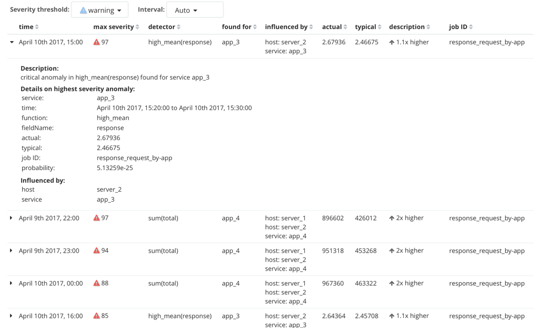The height and width of the screenshot is (328, 540).
Task: Open the Severity threshold dropdown
Action: pos(99,9)
